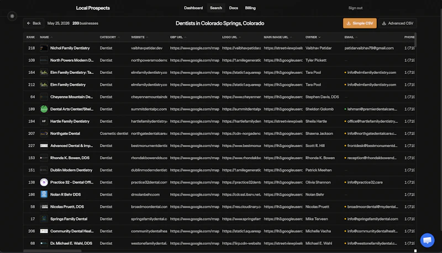
Task: Sort by the Rank column header
Action: (30, 37)
